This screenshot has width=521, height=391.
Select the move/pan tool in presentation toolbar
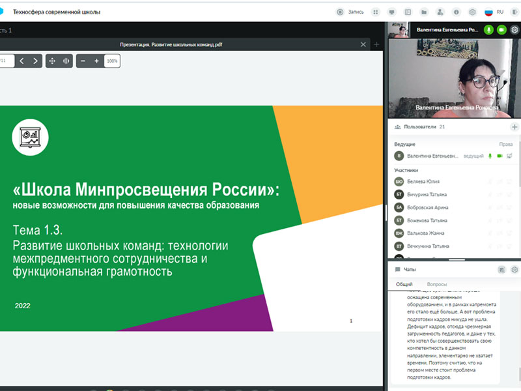tap(52, 61)
